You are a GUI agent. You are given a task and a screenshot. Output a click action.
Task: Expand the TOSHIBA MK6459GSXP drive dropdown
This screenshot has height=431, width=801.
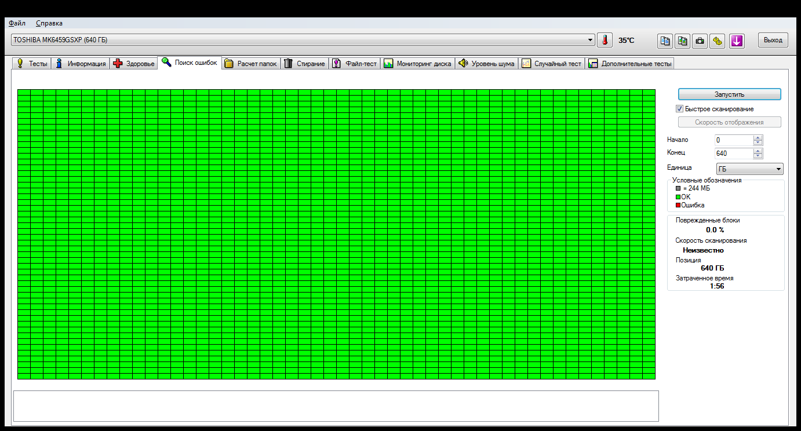pyautogui.click(x=591, y=40)
